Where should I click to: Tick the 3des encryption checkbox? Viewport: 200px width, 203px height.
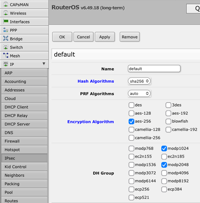(x=168, y=105)
